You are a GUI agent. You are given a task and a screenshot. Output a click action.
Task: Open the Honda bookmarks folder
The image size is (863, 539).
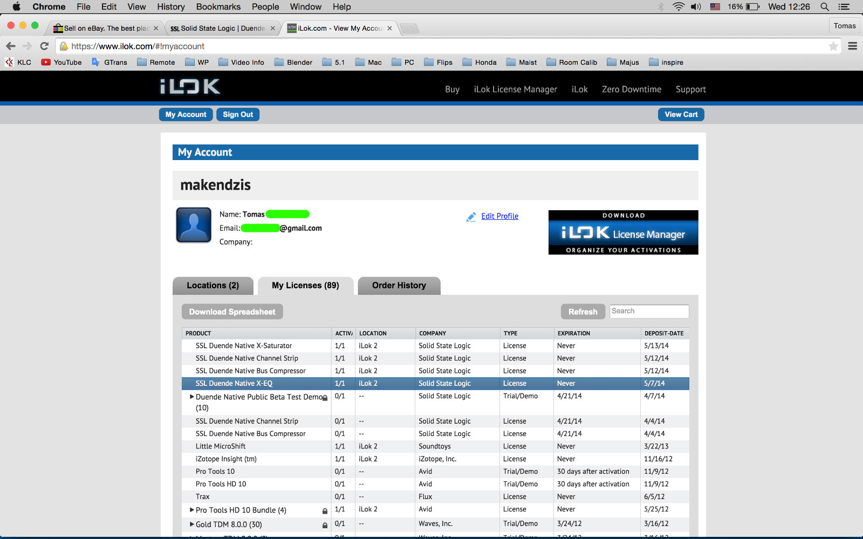pos(480,62)
